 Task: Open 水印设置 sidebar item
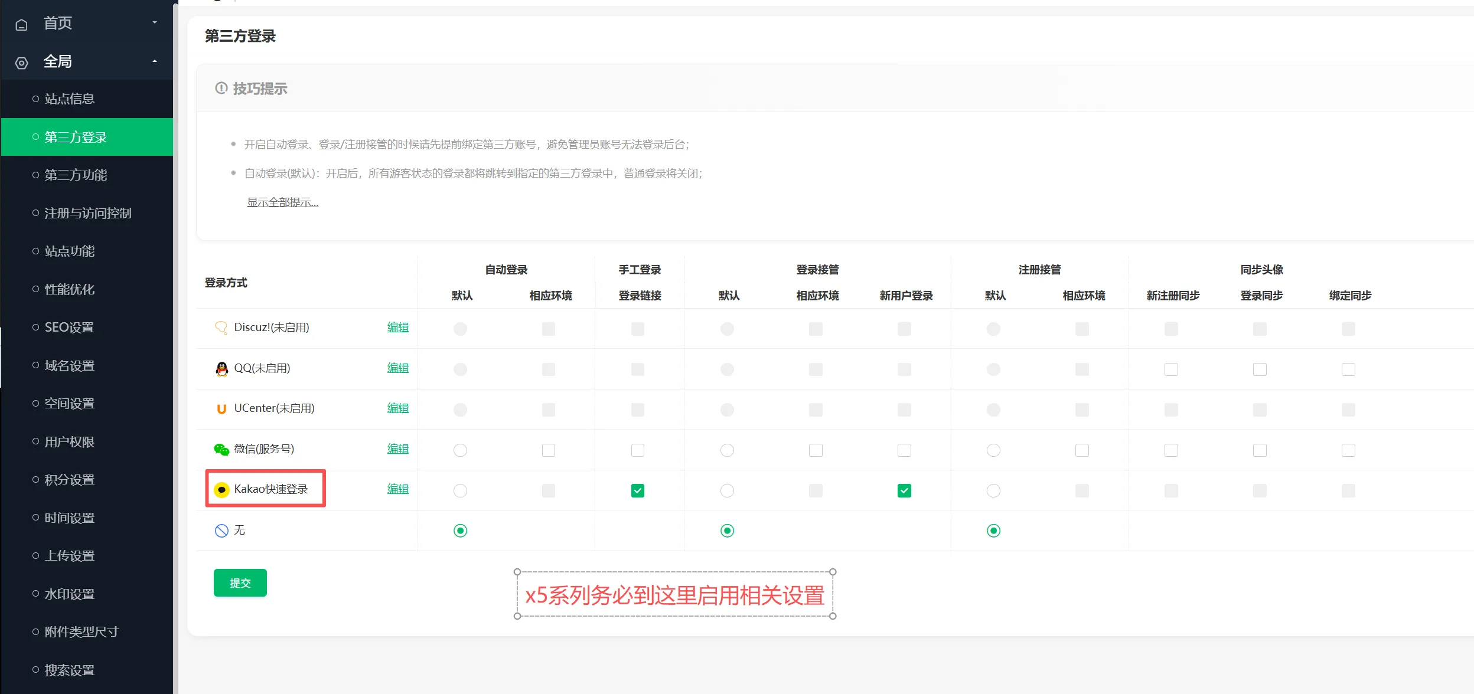click(87, 594)
